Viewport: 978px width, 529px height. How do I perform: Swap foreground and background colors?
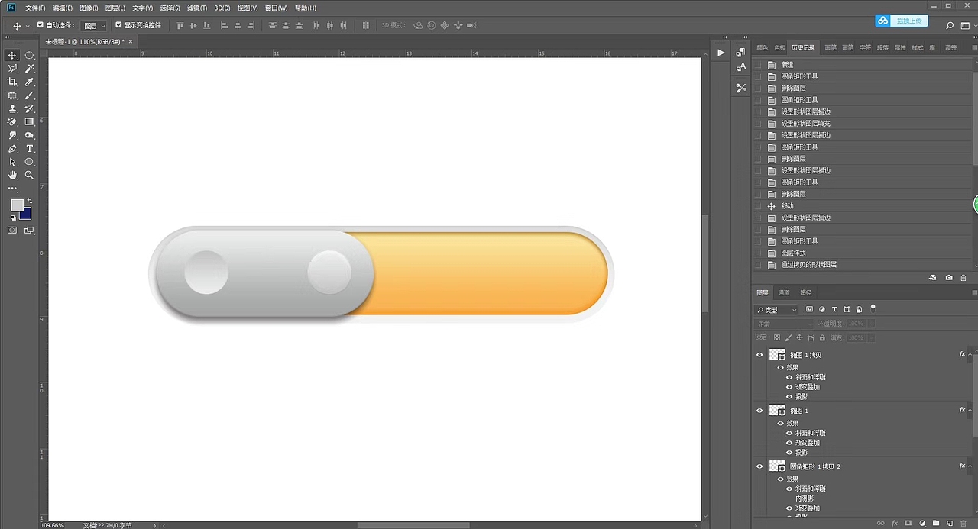(29, 202)
